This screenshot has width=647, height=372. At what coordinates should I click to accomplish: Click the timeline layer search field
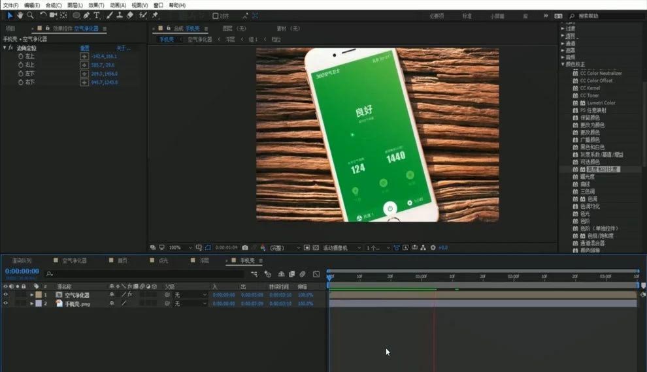[144, 273]
